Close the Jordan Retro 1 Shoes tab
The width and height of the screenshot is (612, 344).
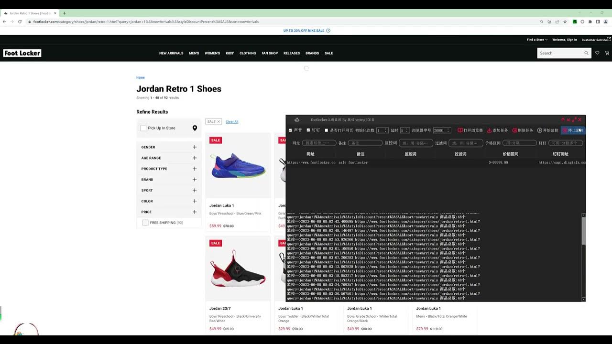[x=55, y=13]
